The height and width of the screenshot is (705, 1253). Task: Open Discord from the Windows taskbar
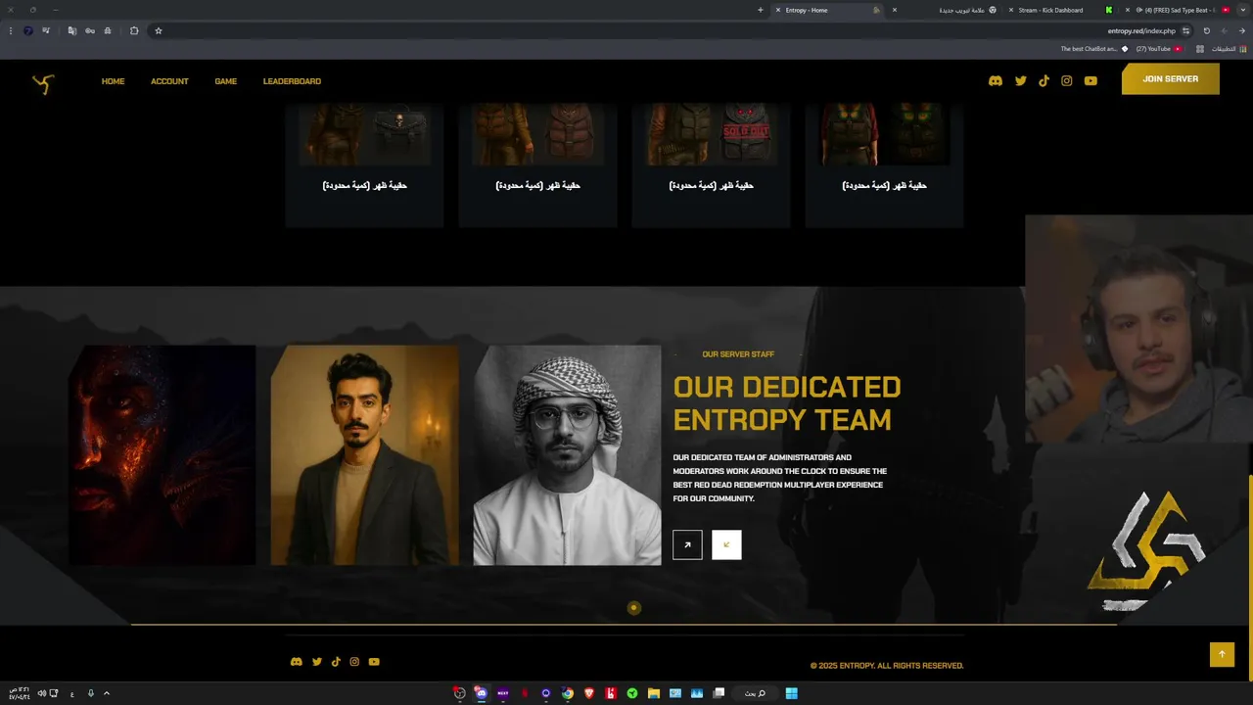coord(481,693)
